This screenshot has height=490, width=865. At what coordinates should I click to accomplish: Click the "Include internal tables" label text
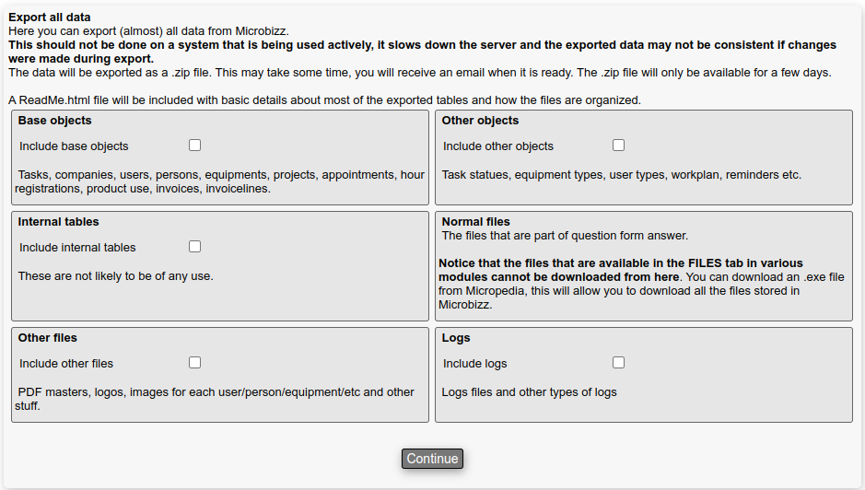coord(77,248)
